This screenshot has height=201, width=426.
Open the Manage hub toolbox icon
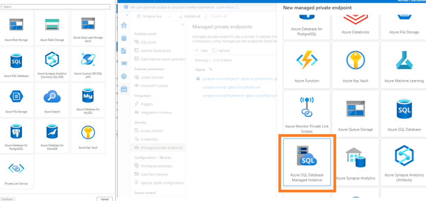click(x=124, y=89)
